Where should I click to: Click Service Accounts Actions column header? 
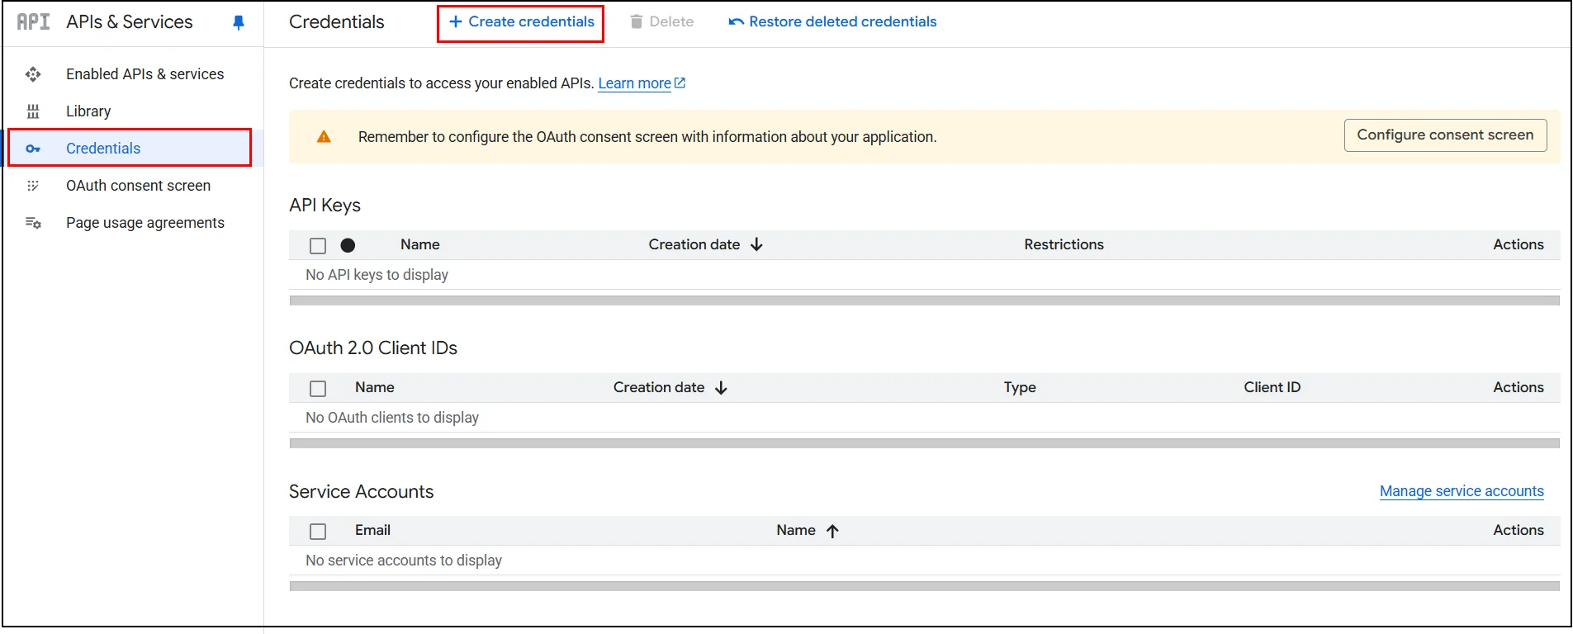pos(1518,530)
